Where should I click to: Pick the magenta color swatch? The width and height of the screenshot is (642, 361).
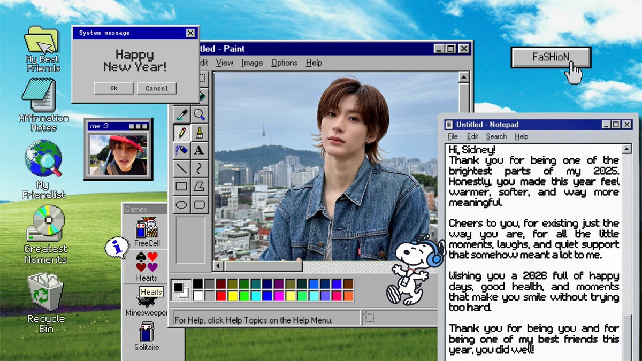coord(279,295)
